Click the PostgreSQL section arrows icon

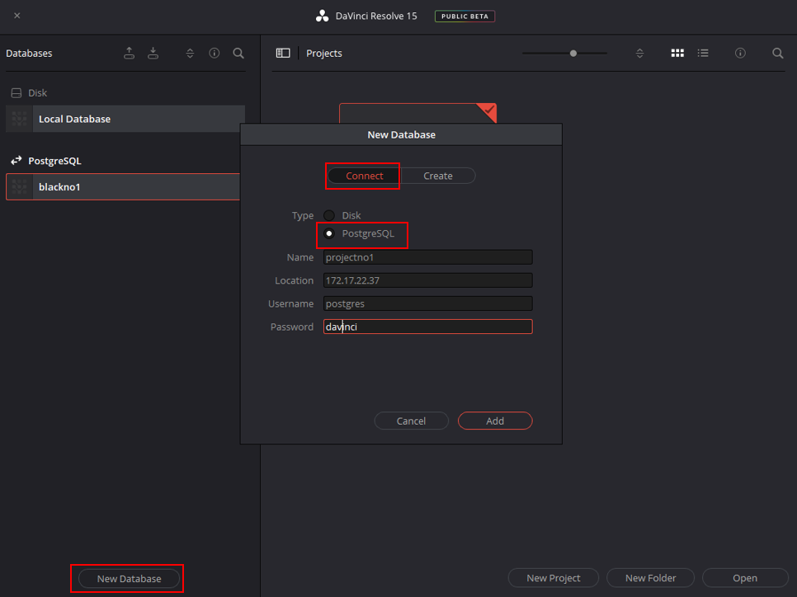pos(17,161)
